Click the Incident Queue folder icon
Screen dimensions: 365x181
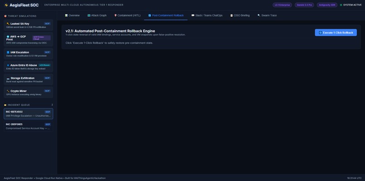[5, 105]
